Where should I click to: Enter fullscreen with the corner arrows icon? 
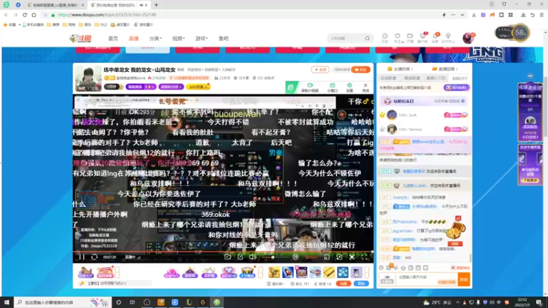pyautogui.click(x=364, y=257)
